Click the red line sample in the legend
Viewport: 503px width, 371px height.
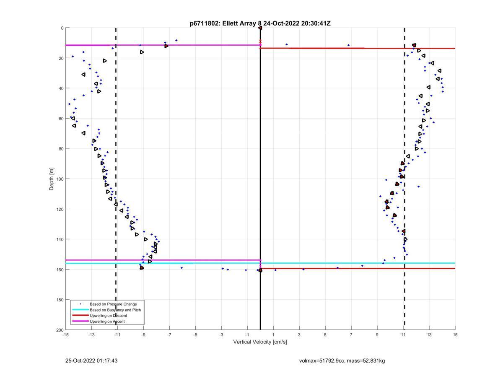tap(80, 315)
